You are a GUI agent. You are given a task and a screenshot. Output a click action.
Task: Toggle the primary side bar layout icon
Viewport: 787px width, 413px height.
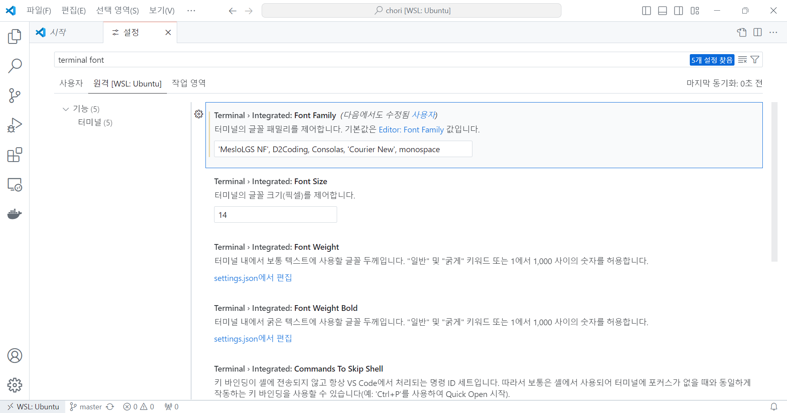pyautogui.click(x=646, y=11)
